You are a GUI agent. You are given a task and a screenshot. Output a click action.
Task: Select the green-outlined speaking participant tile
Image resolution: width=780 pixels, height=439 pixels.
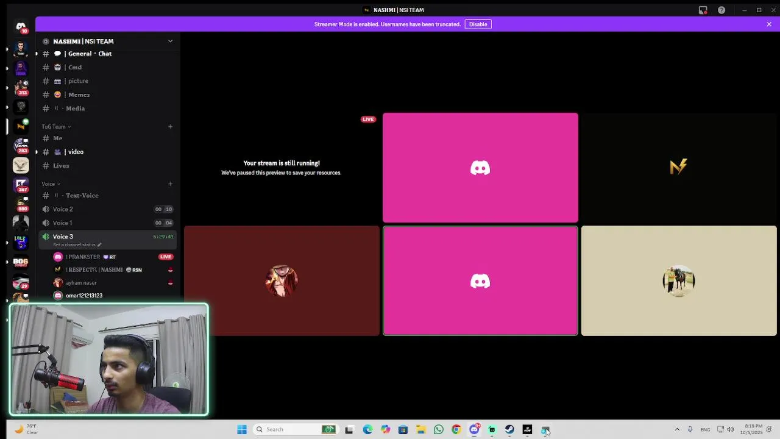pyautogui.click(x=480, y=281)
